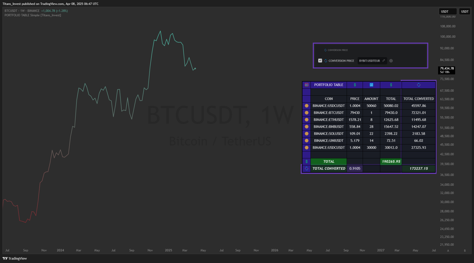Click the BYBIT:USDTEUR symbol input field

(372, 61)
